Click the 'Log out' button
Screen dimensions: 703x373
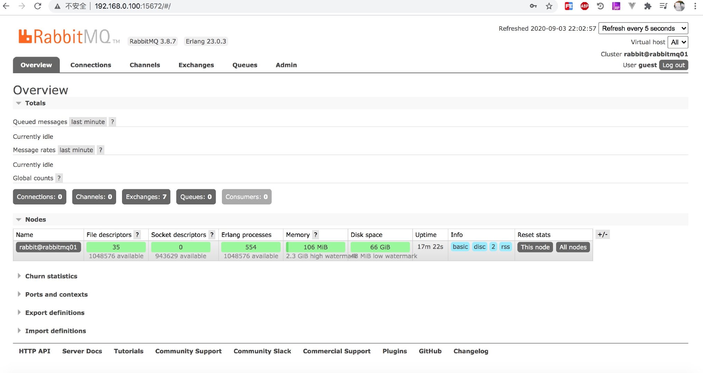(673, 65)
